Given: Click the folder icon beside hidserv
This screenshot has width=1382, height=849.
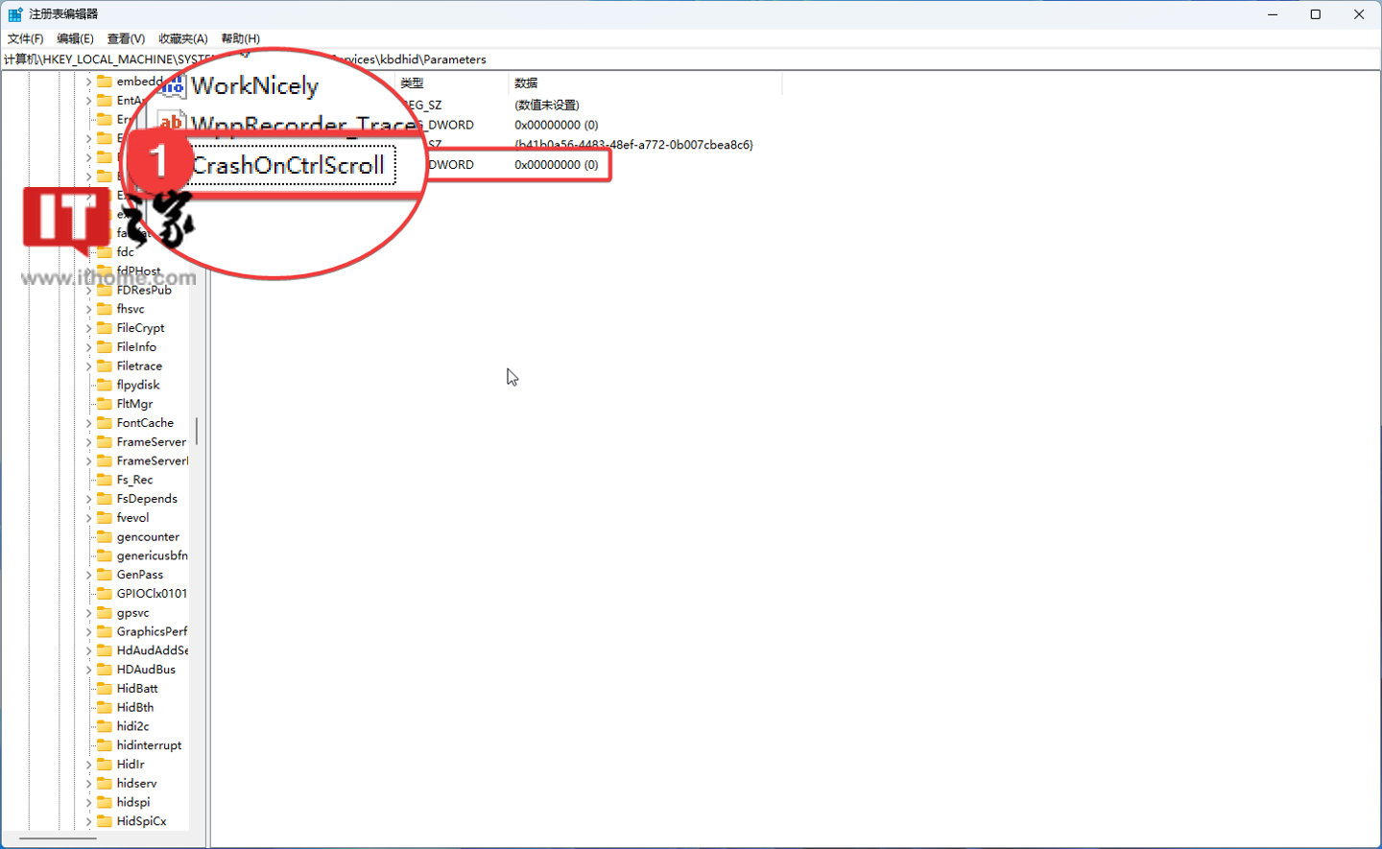Looking at the screenshot, I should coord(105,784).
